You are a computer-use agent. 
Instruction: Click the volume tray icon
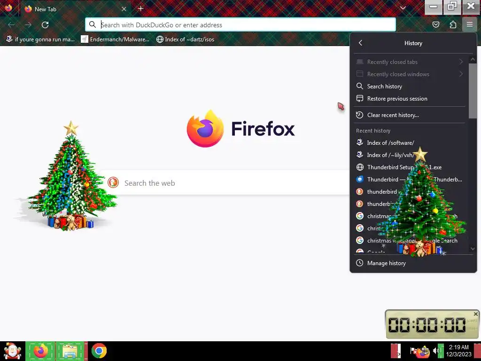pyautogui.click(x=436, y=350)
